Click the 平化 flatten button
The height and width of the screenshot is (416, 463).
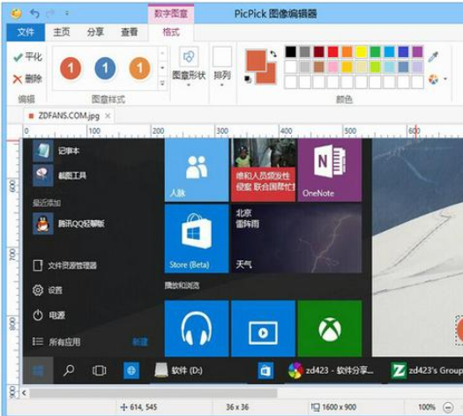(28, 56)
